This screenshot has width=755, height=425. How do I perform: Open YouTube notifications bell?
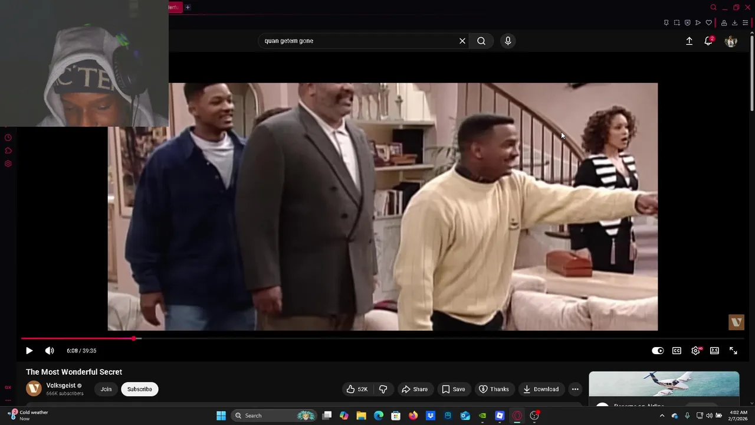(708, 41)
